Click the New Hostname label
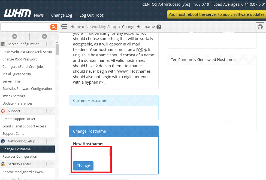The image size is (266, 180). click(88, 144)
